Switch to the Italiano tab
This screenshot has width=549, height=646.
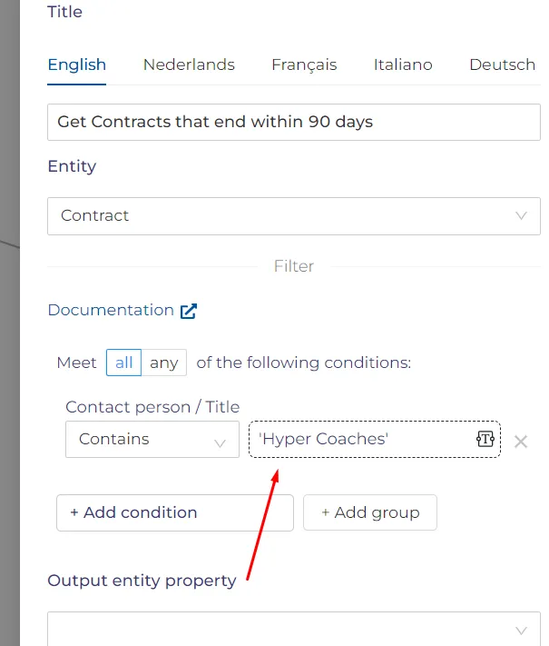tap(403, 65)
